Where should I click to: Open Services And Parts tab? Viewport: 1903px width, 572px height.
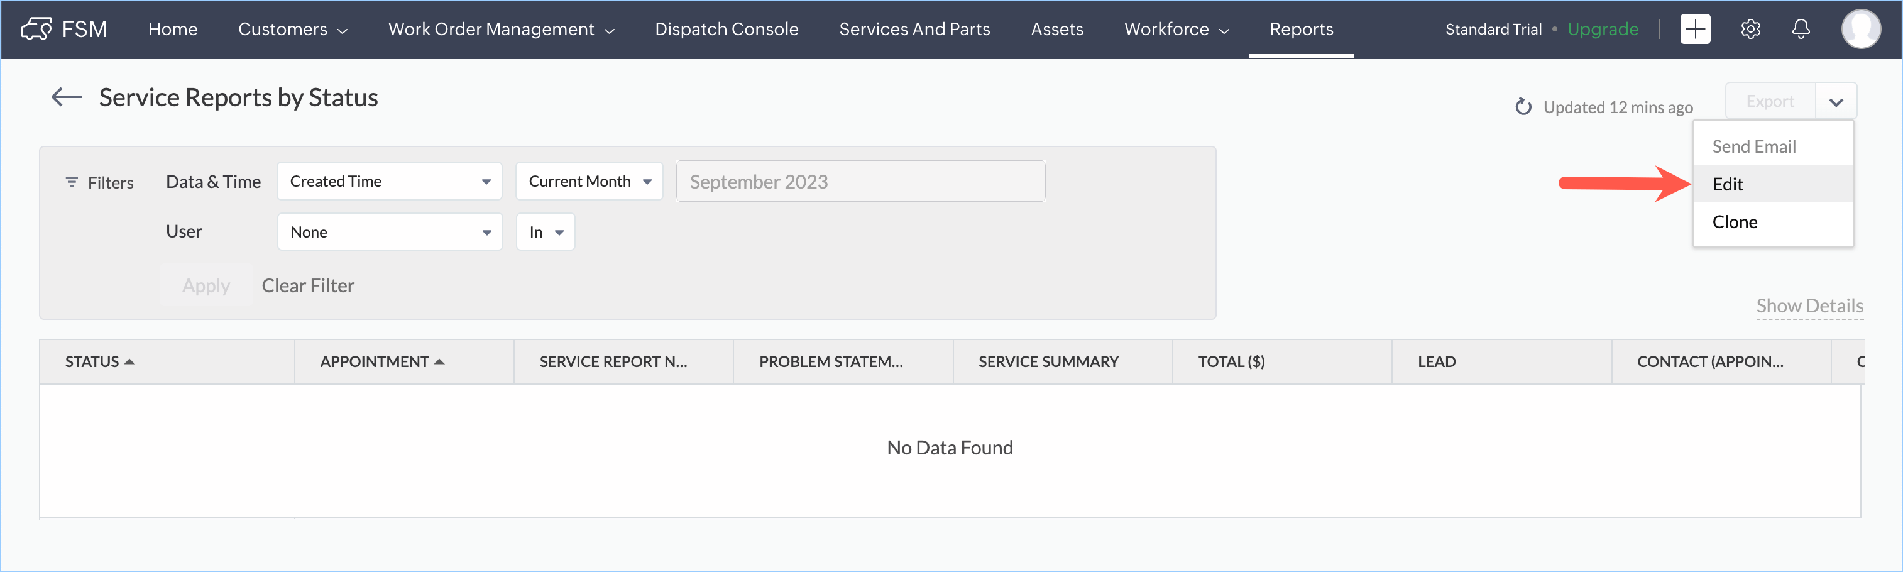point(914,29)
